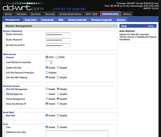
Task: Click the Help more... link
Action: [x=151, y=26]
